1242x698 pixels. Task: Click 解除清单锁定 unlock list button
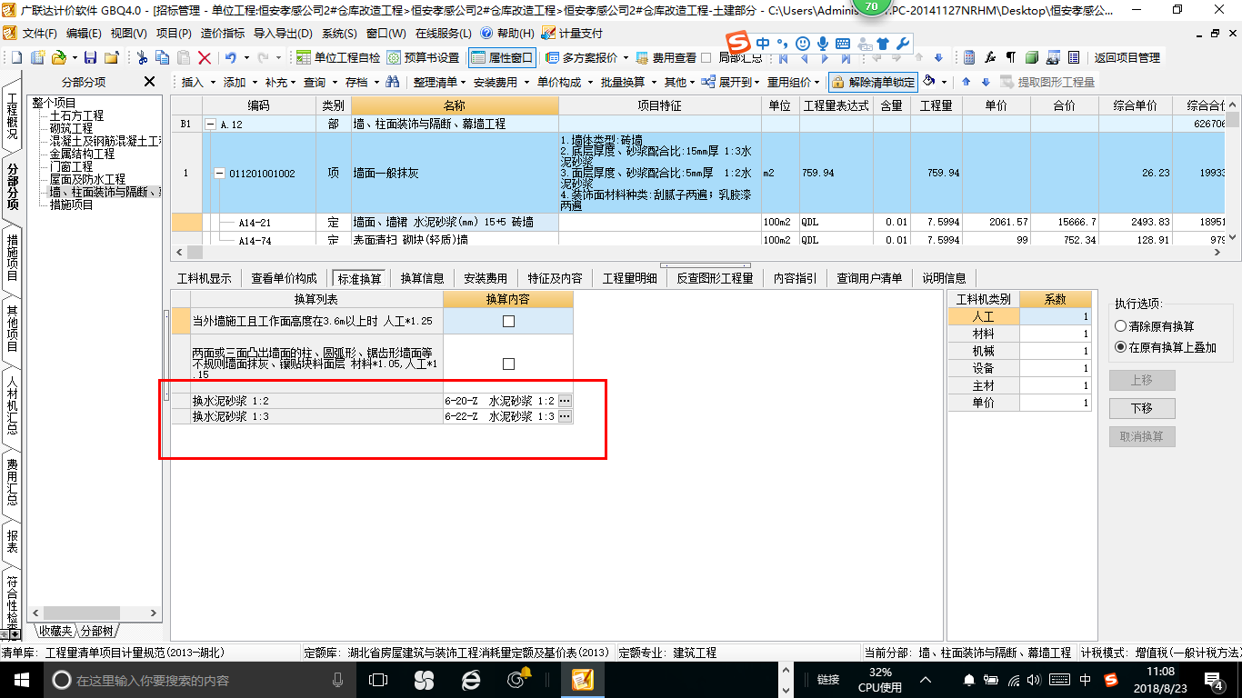[x=872, y=82]
